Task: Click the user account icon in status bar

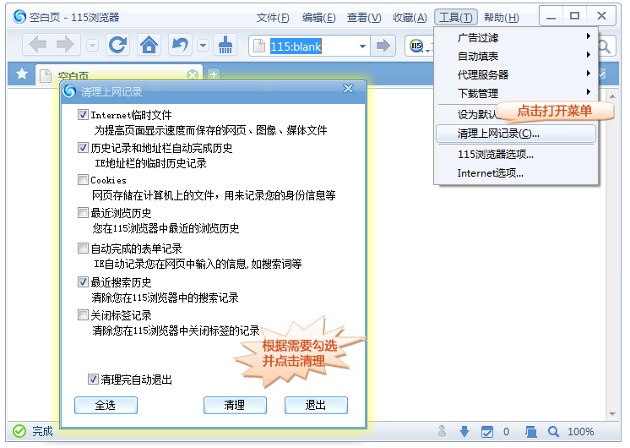Action: pyautogui.click(x=442, y=431)
